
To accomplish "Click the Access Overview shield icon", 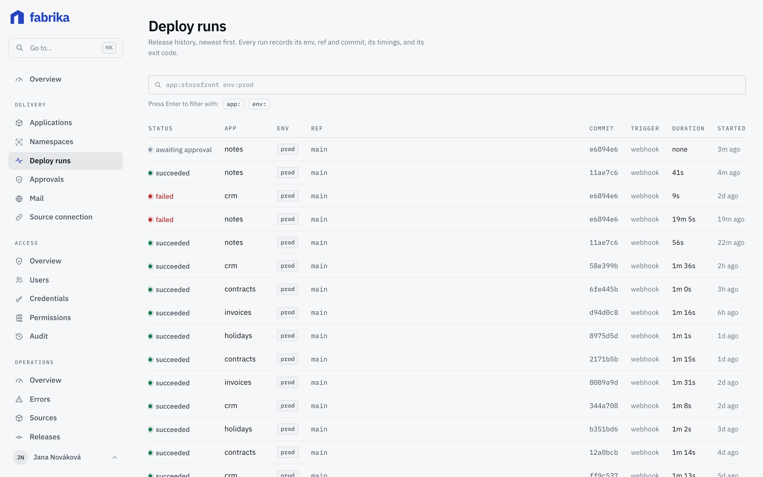I will (19, 261).
